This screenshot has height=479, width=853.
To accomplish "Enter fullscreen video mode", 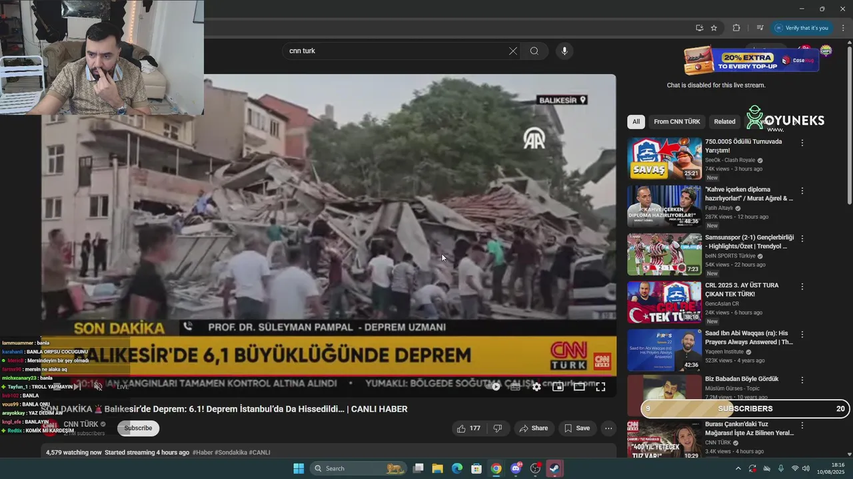I will [x=600, y=387].
